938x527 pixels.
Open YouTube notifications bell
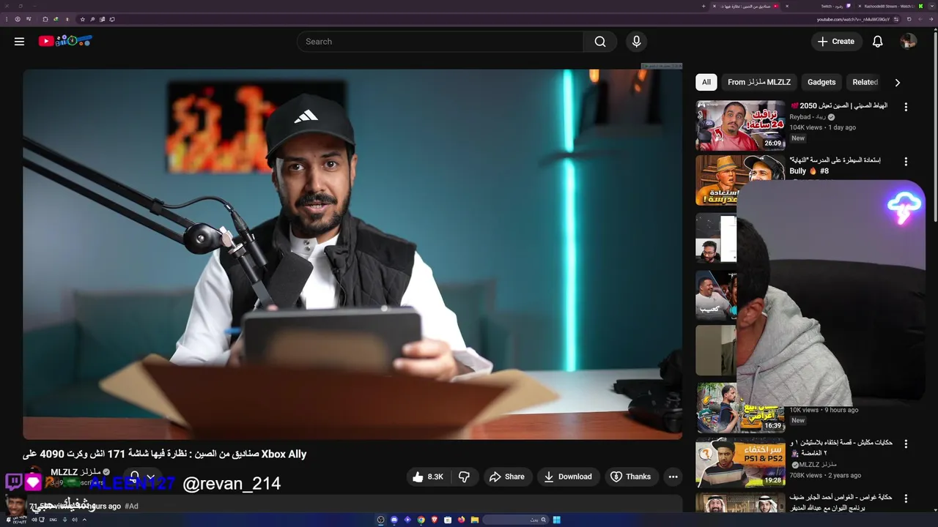[877, 42]
